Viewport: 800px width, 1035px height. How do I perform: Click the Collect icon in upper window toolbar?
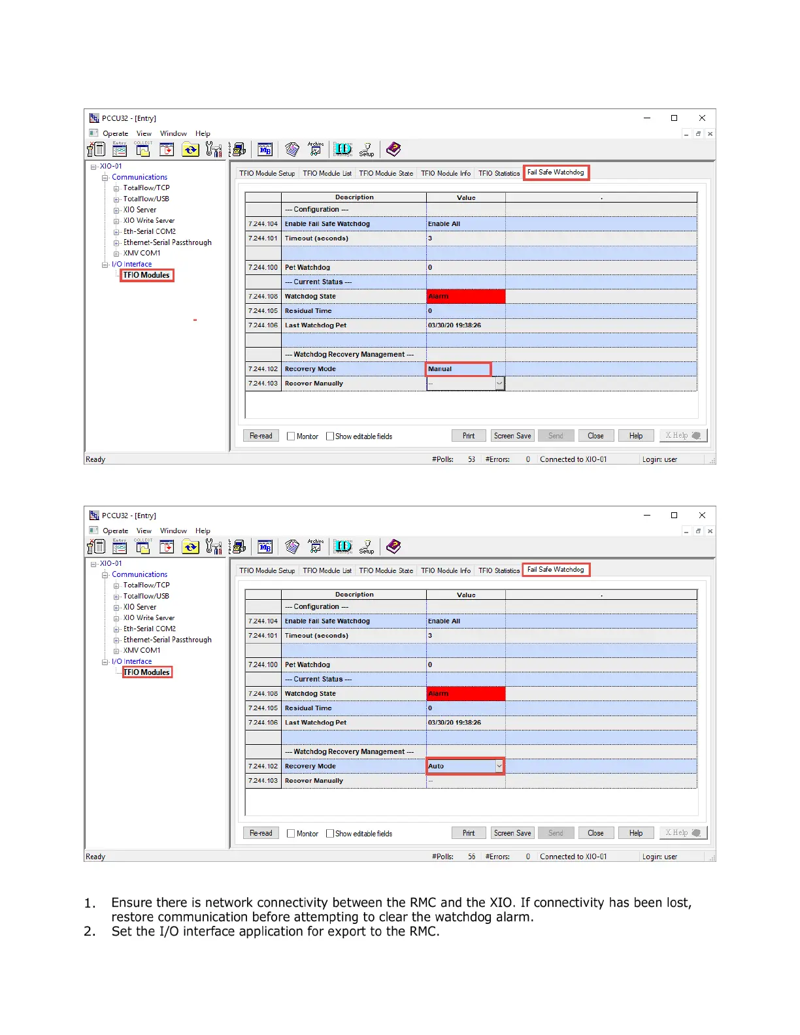click(x=142, y=150)
